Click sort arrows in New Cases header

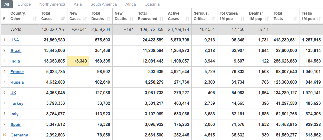pos(85,19)
